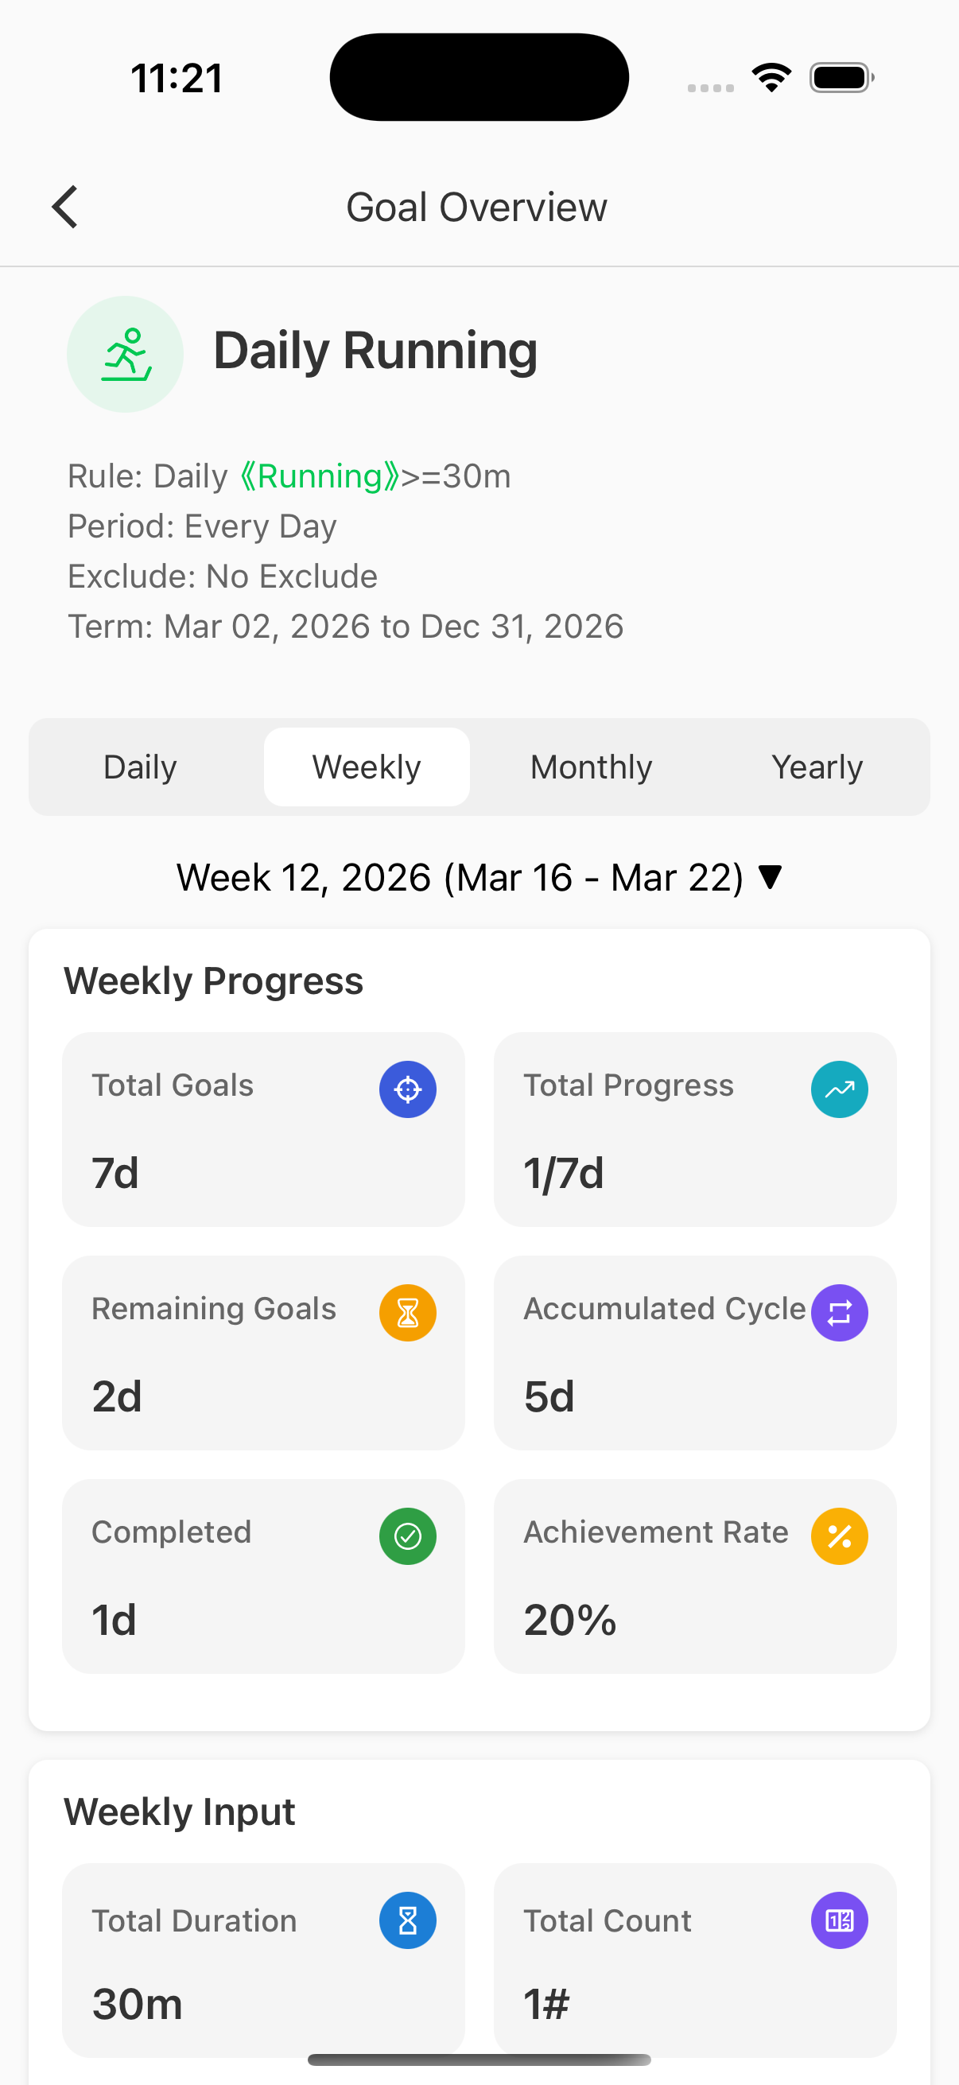Open the Yearly tab
959x2085 pixels.
point(817,767)
